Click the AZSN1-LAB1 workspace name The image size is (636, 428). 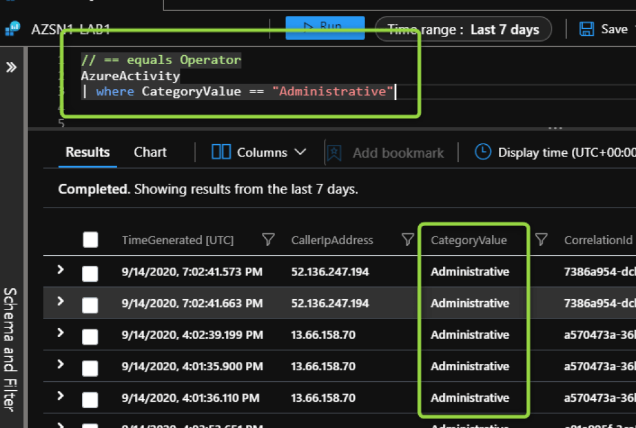(x=70, y=29)
